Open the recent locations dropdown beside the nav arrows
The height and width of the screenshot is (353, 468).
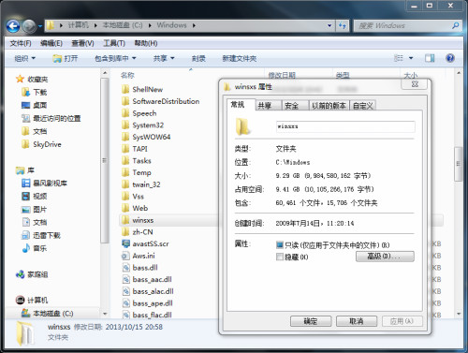point(40,26)
